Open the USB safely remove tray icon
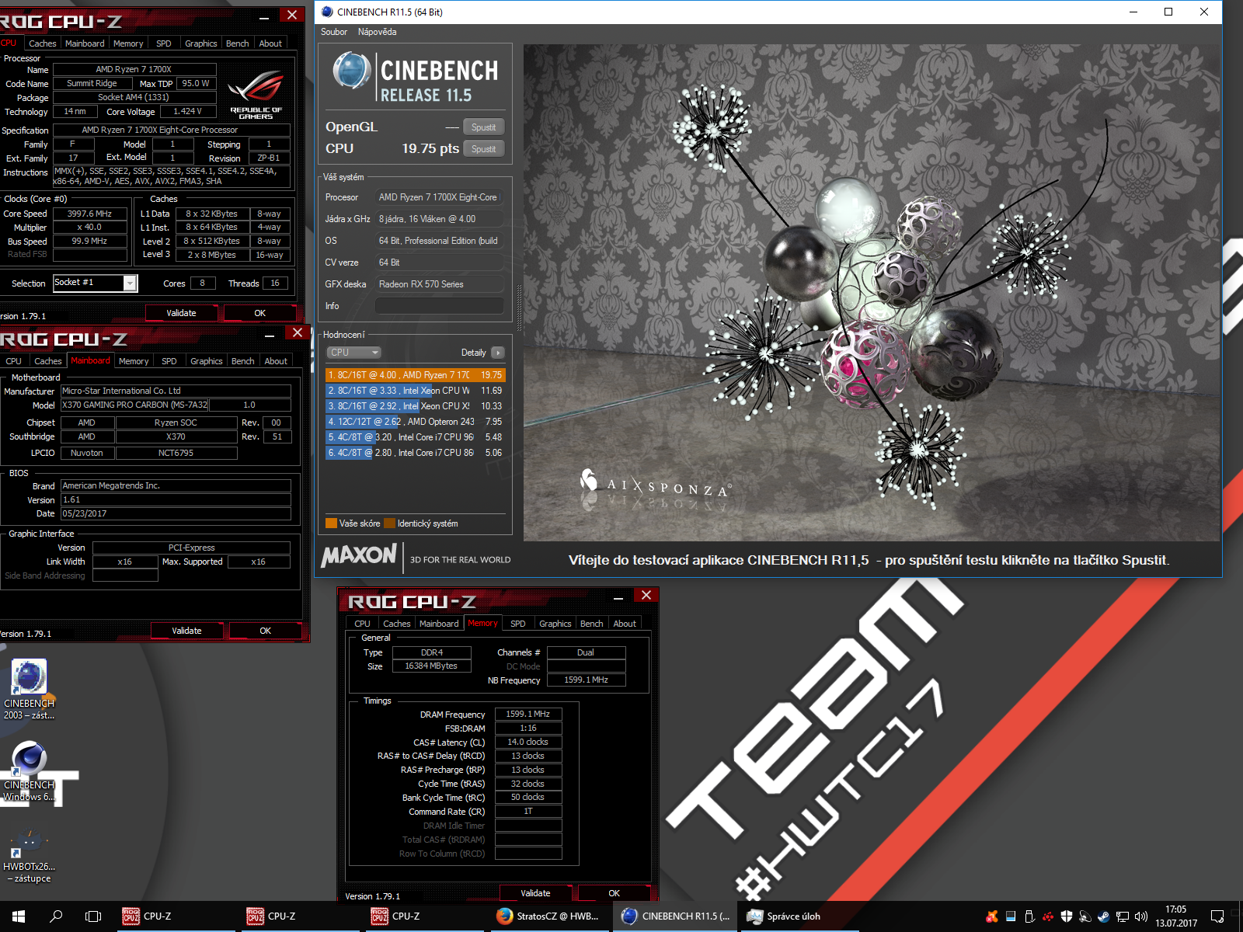Screen dimensions: 1243x932 click(1029, 916)
